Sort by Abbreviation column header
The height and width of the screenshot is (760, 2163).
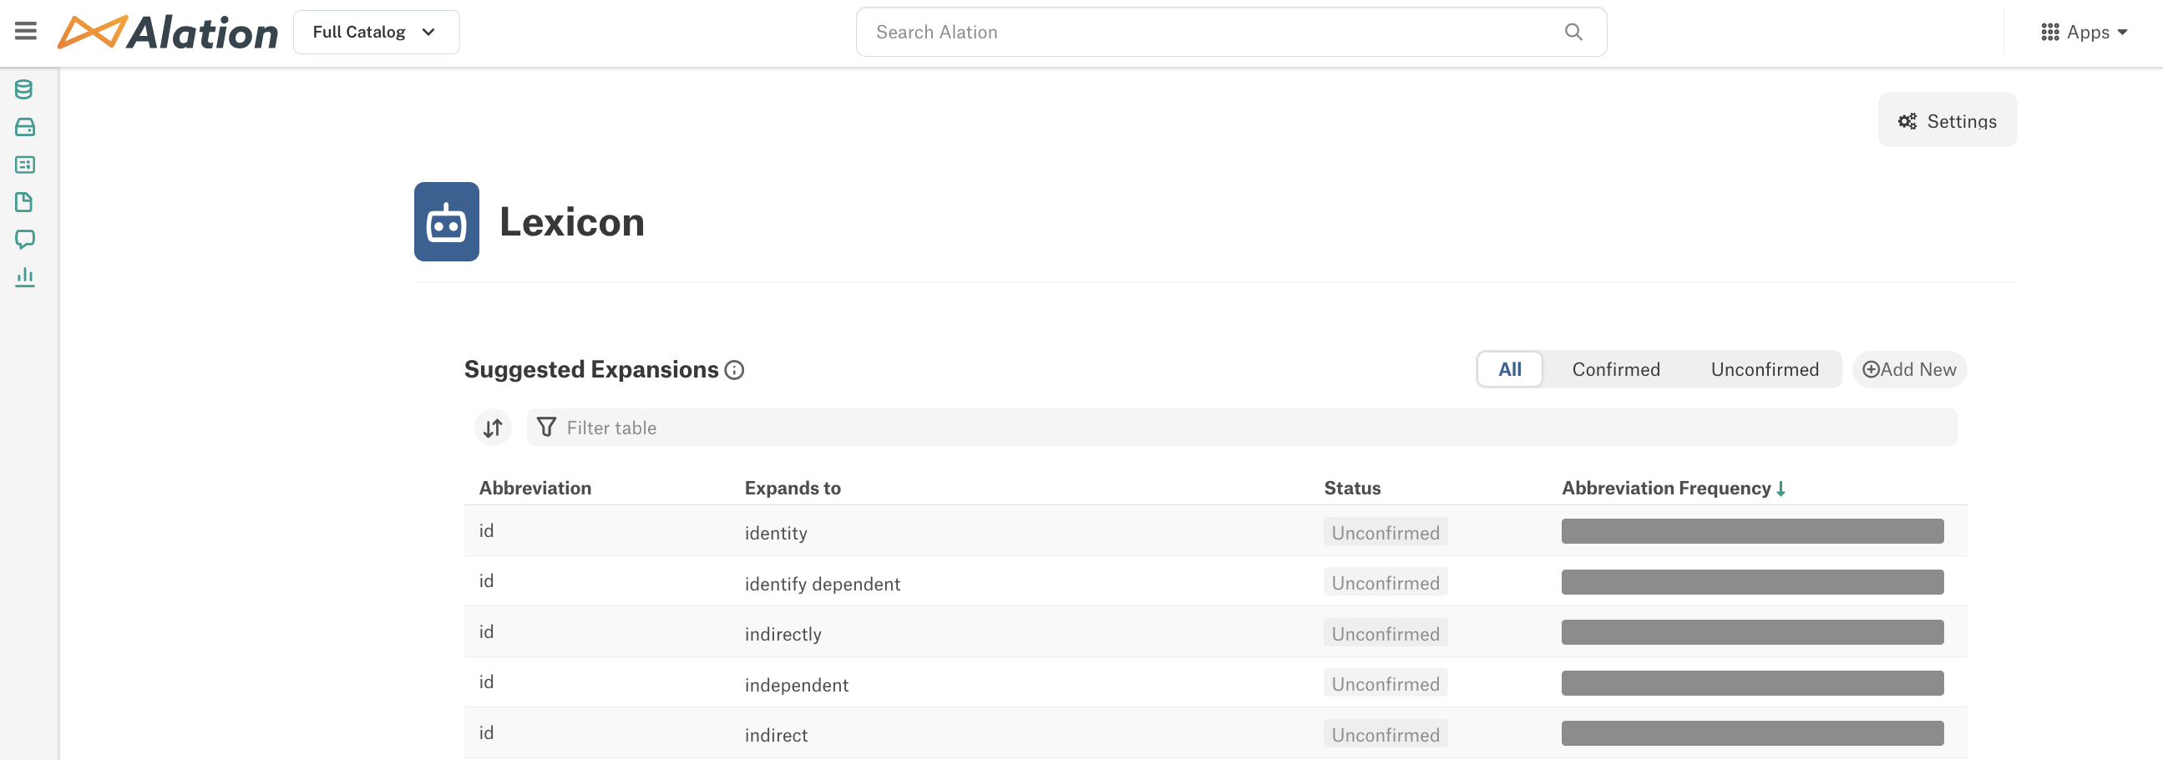pos(534,488)
